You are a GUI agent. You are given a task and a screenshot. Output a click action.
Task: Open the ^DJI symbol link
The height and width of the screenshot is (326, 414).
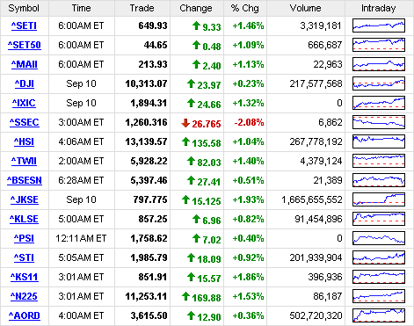click(25, 83)
